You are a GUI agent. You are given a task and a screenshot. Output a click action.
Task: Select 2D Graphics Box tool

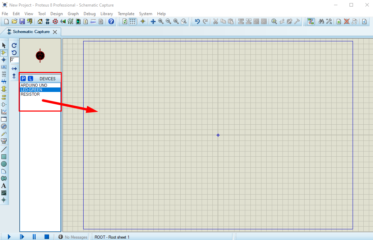point(4,157)
